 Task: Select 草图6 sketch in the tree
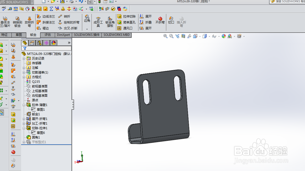(x=38, y=133)
